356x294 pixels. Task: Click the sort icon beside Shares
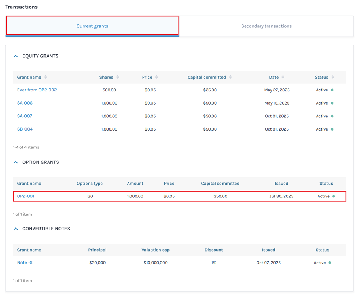(117, 77)
